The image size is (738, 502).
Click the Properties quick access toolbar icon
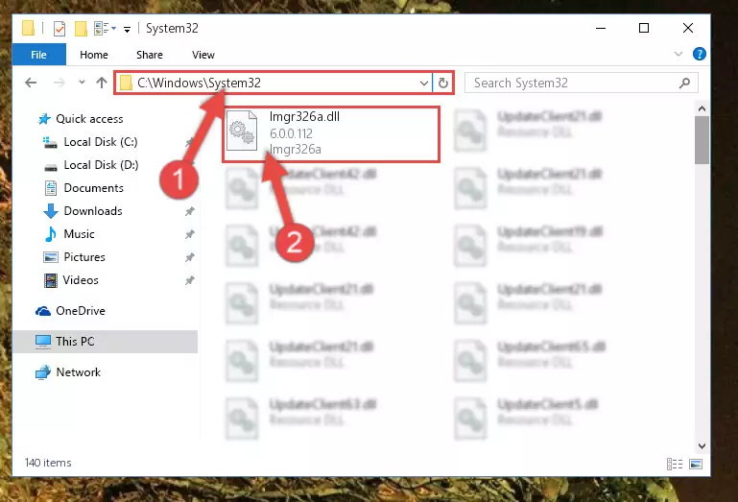(x=60, y=29)
